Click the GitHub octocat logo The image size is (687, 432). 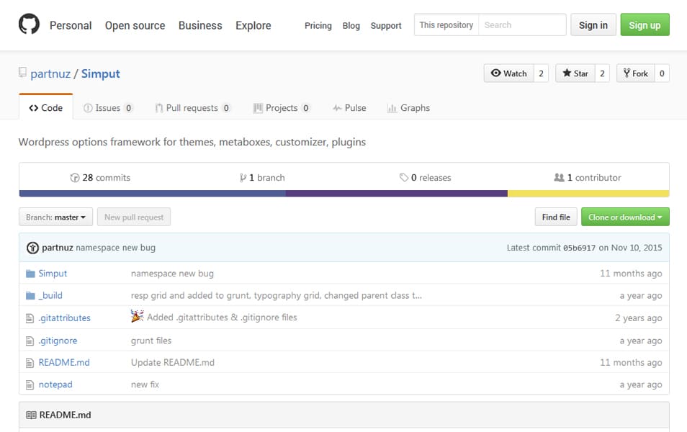(x=29, y=24)
